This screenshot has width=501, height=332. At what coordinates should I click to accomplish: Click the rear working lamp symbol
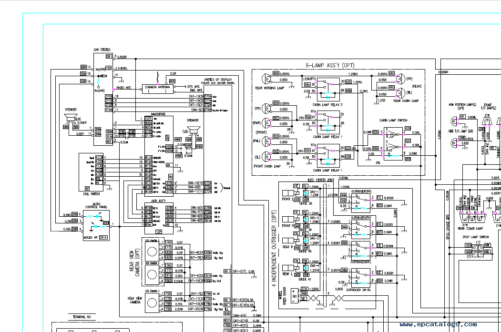click(x=267, y=80)
